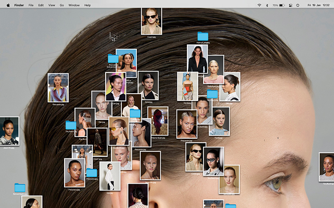Viewport: 334px width, 208px height.
Task: Open the Window menu
Action: (74, 5)
